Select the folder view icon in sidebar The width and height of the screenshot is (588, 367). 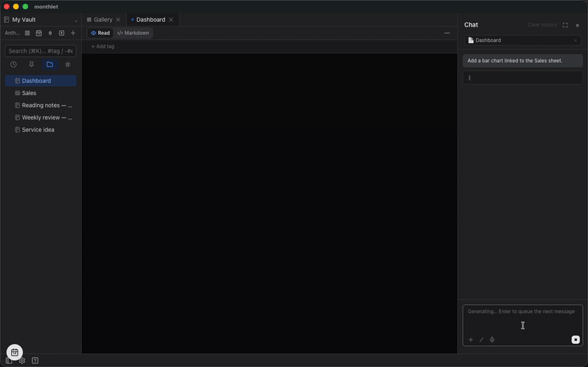pos(50,64)
